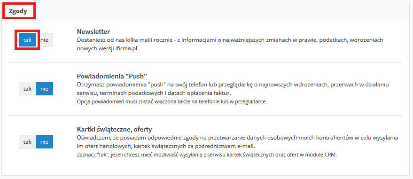Click the "Opcja powiadomień musi zostać włączona" note
Image resolution: width=413 pixels, height=179 pixels.
(x=172, y=101)
